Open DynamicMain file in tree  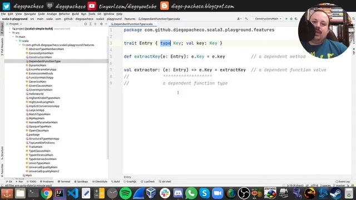point(37,66)
